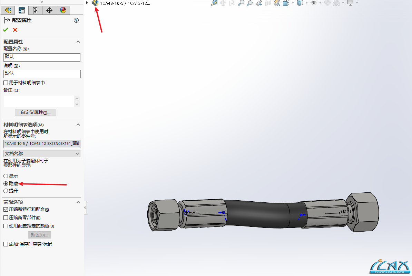
Task: Click the green checkmark to confirm
Action: pyautogui.click(x=6, y=30)
